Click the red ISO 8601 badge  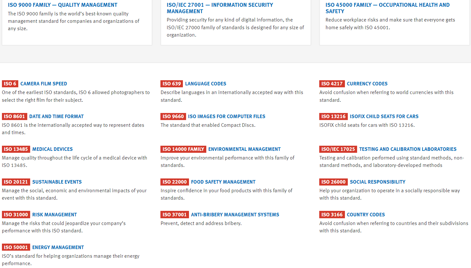(x=14, y=117)
